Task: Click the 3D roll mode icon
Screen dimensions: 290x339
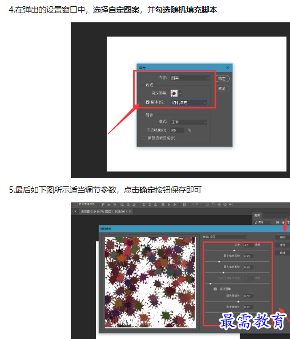Action: point(214,204)
